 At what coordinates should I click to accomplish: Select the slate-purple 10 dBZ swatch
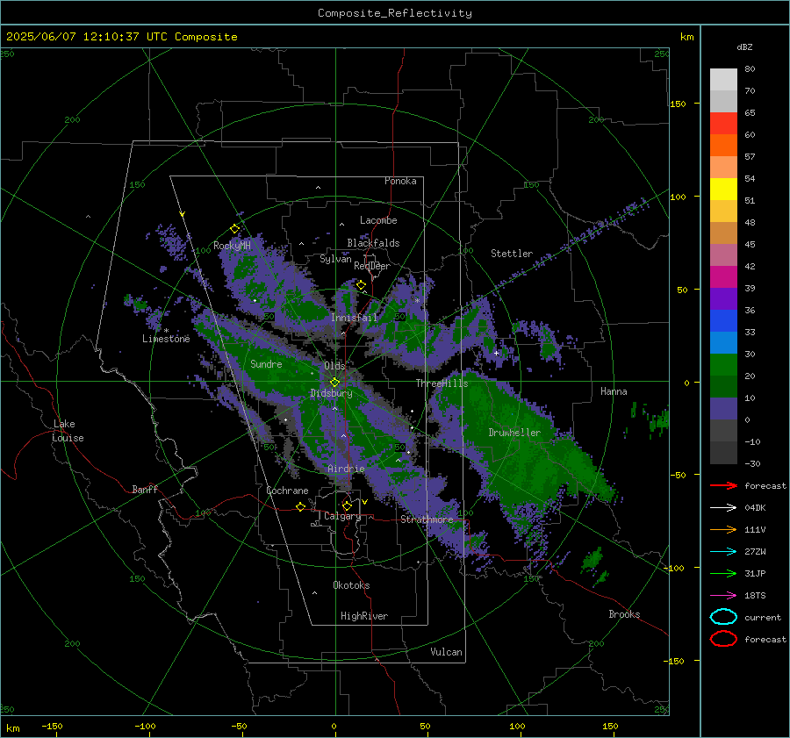[723, 409]
